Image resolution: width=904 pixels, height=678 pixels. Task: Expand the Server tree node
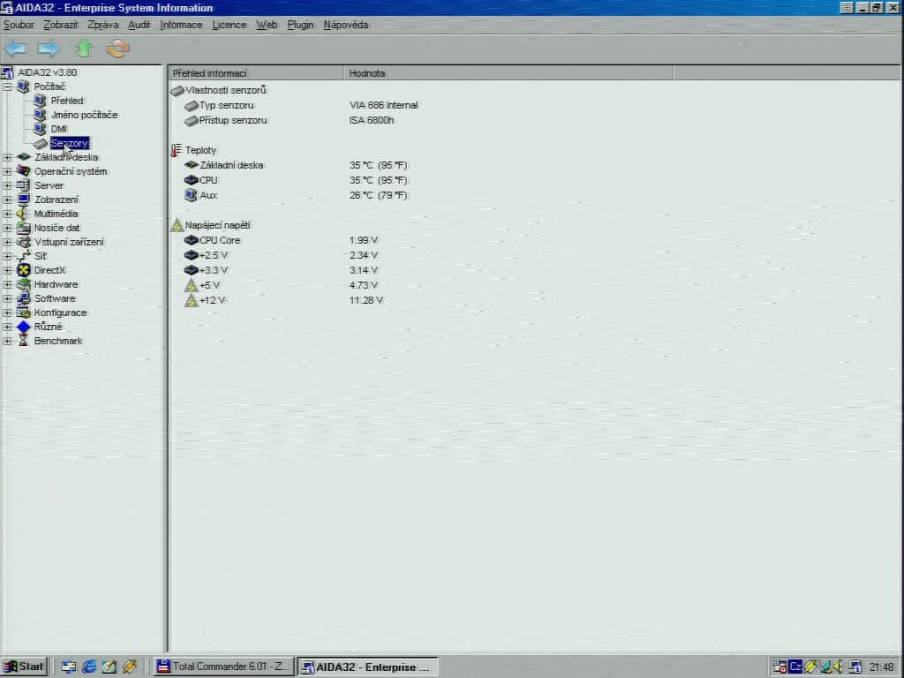click(7, 185)
